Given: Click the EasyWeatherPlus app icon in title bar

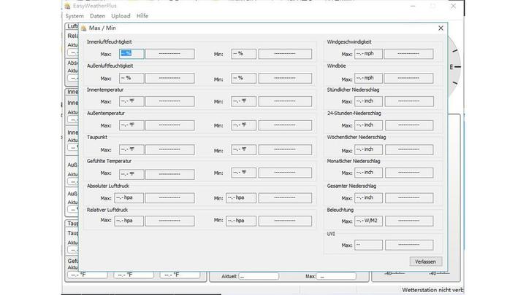Looking at the screenshot, I should tap(68, 5).
